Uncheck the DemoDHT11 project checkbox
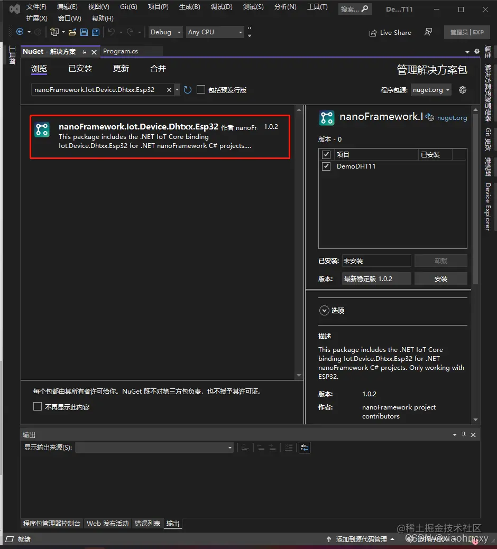497x549 pixels. 326,166
